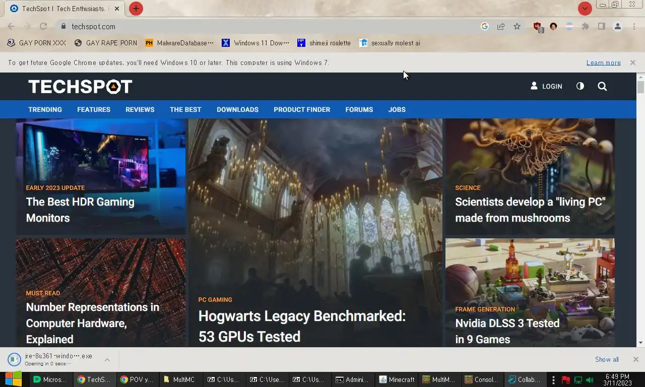The image size is (645, 387).
Task: Open the DOWNLOADS nav item
Action: tap(237, 109)
